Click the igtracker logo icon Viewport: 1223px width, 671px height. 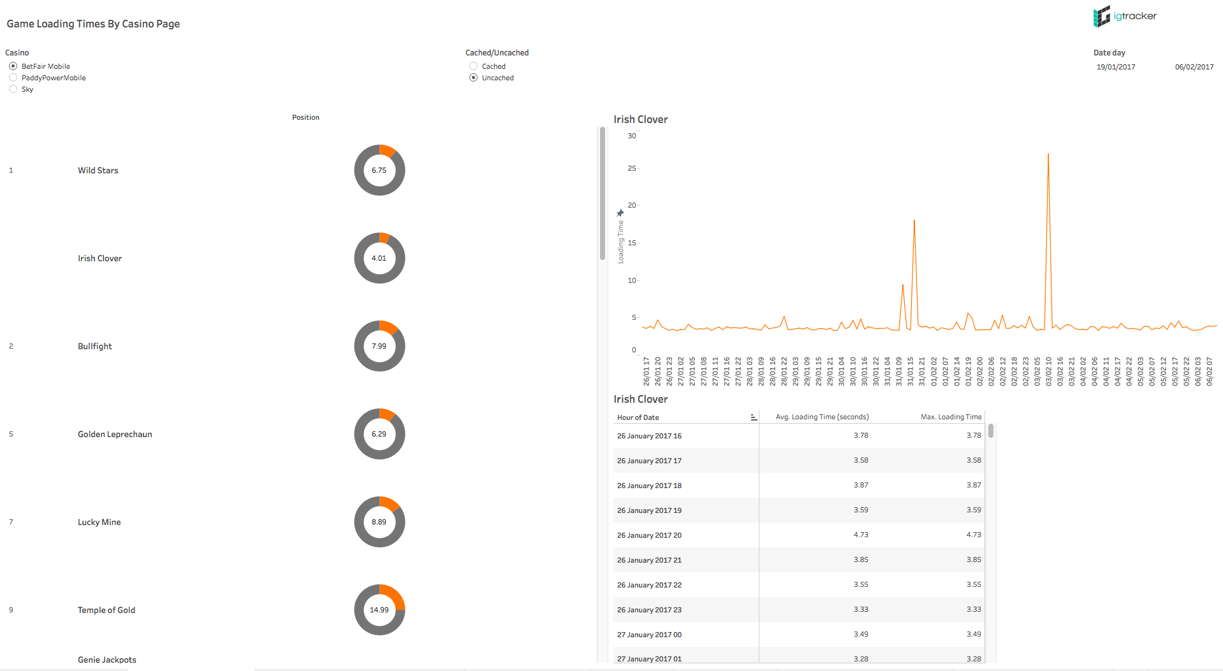pyautogui.click(x=1101, y=17)
